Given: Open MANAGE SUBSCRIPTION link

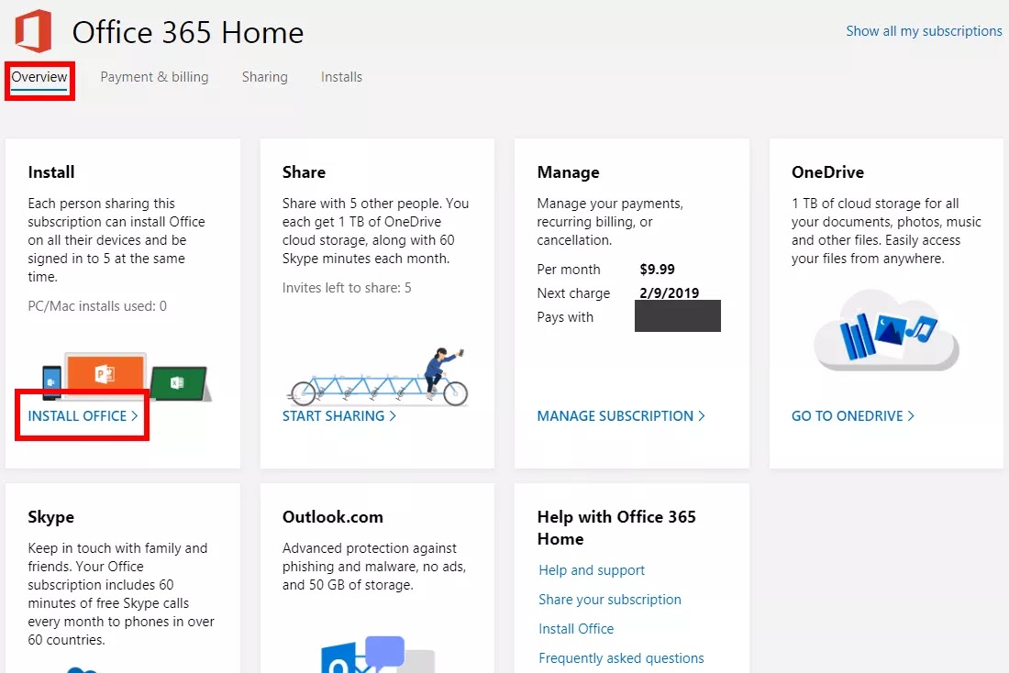Looking at the screenshot, I should click(621, 416).
